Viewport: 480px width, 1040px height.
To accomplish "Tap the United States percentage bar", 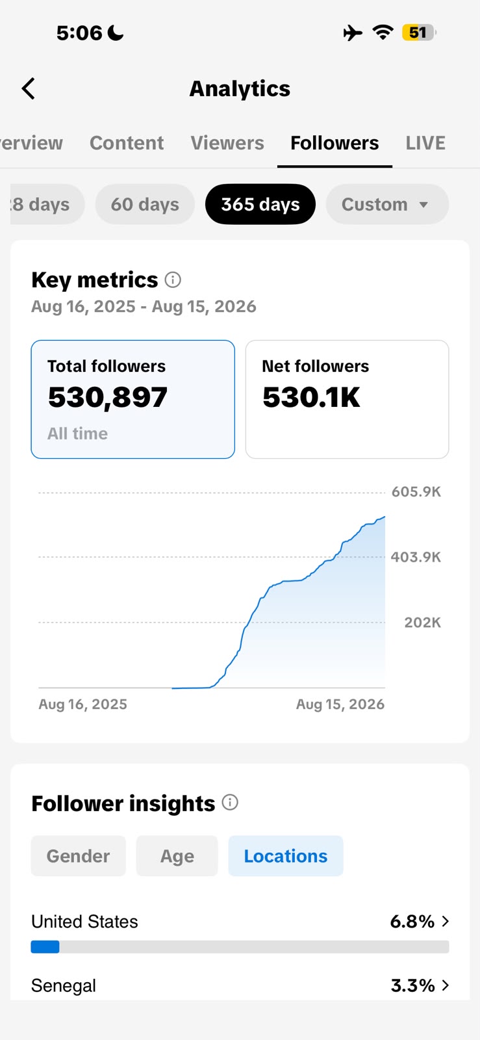I will 240,946.
